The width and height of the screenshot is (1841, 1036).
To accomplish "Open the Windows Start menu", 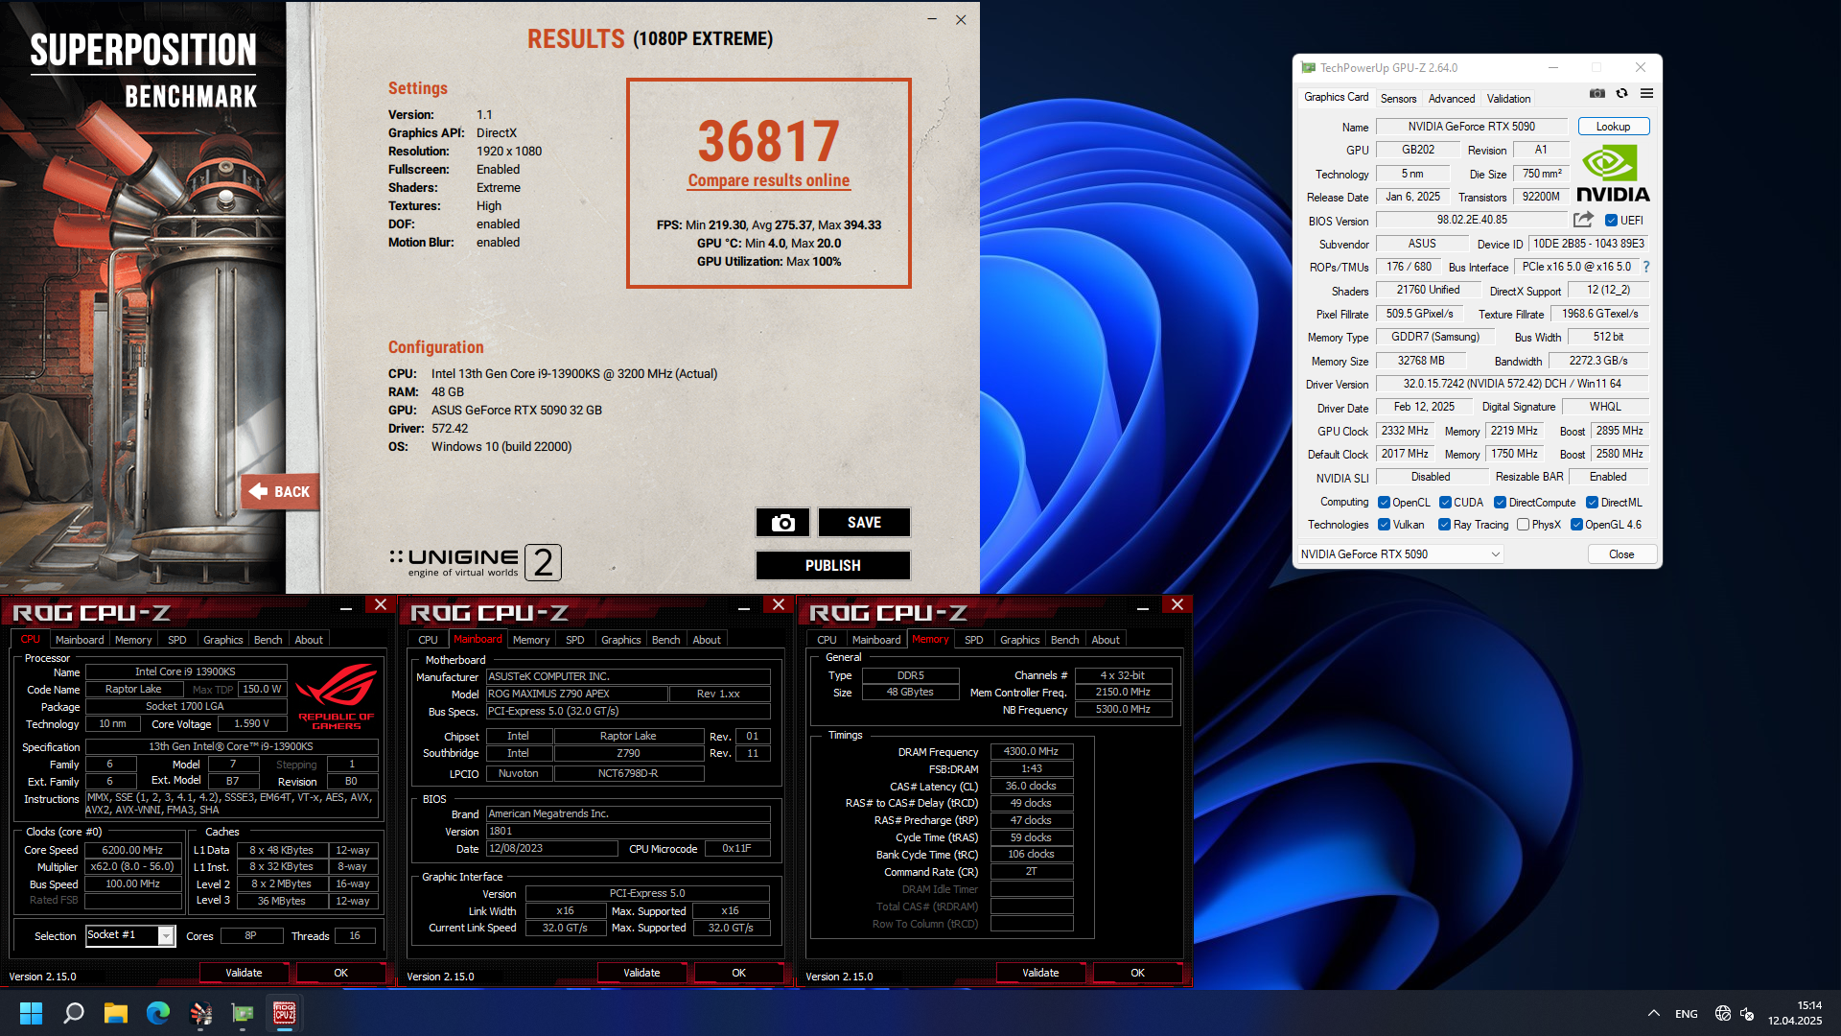I will tap(31, 1013).
